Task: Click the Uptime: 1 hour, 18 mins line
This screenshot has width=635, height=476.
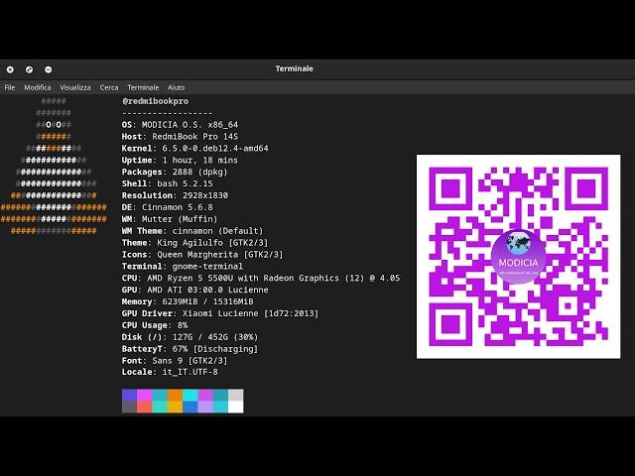Action: [180, 160]
